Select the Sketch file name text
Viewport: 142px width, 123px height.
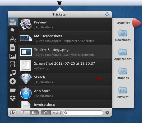39,77
